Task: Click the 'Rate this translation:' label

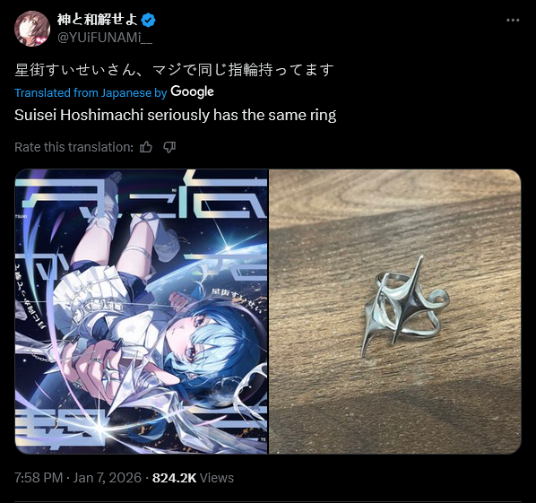Action: click(x=73, y=147)
